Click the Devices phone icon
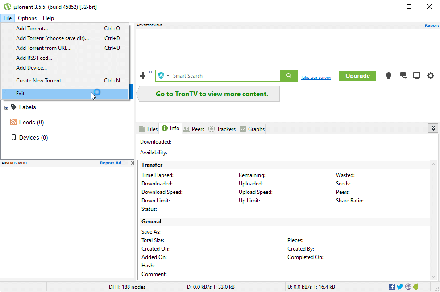This screenshot has height=292, width=440. pos(13,137)
